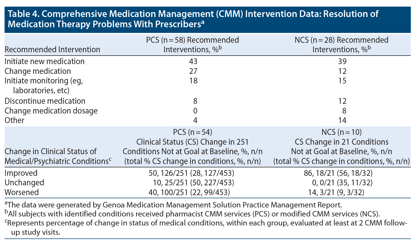This screenshot has width=413, height=244.
Task: Click the "Discontinue medication" row label
Action: pyautogui.click(x=45, y=101)
